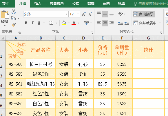Click the Cut scissors icon
Screen dimensions: 168x116
[14, 12]
